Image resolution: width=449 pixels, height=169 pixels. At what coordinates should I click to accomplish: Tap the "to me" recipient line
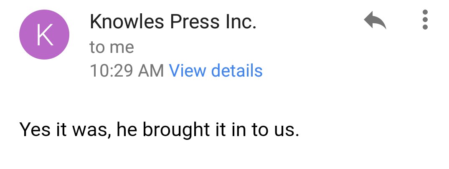[112, 47]
